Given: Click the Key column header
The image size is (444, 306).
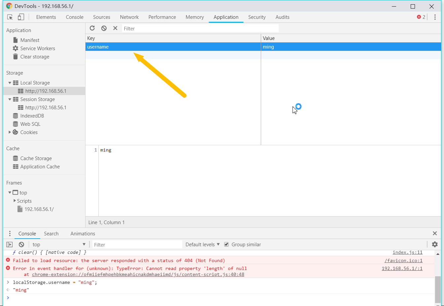Looking at the screenshot, I should (x=173, y=38).
